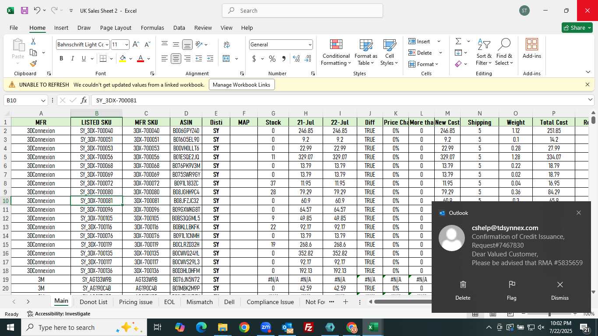Viewport: 598px width, 336px height.
Task: Select cell B10 SY_3DX-700081
Action: 96,201
